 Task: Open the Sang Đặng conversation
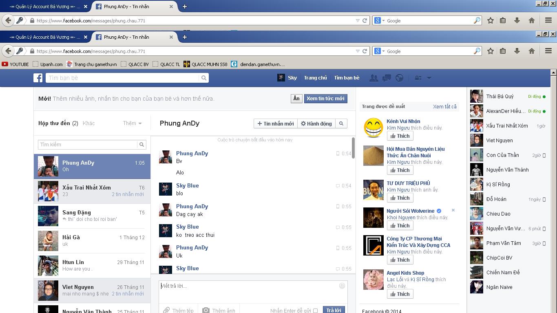tap(92, 216)
